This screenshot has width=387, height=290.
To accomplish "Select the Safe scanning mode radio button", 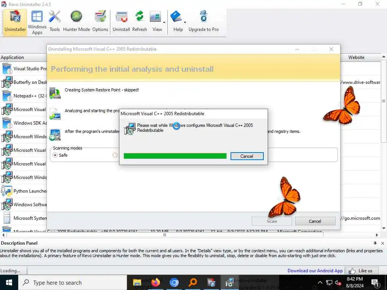I will [55, 155].
